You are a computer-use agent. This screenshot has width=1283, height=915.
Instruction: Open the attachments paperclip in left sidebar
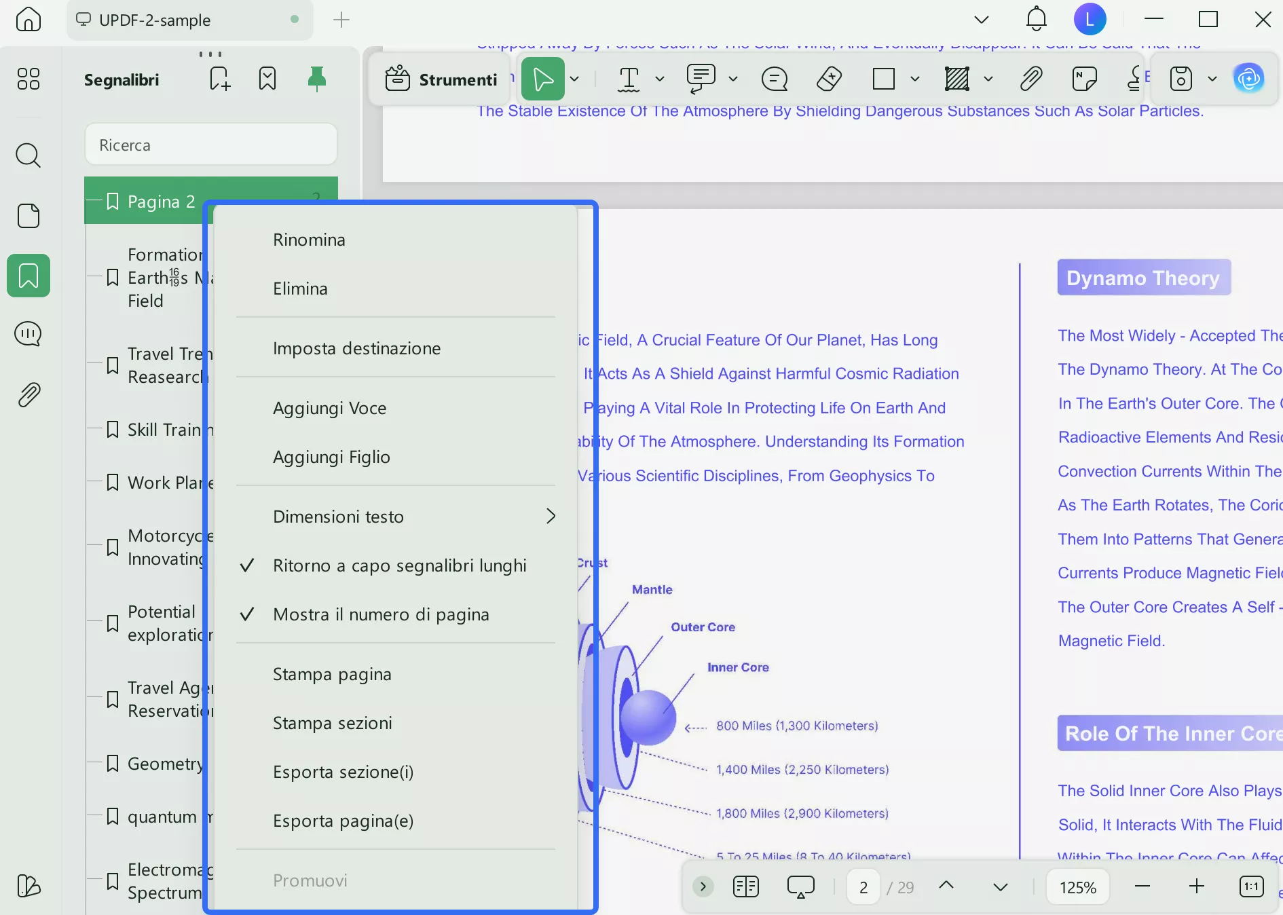coord(28,394)
